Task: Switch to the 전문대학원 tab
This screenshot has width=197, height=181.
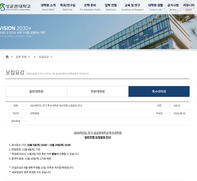Action: (98, 91)
